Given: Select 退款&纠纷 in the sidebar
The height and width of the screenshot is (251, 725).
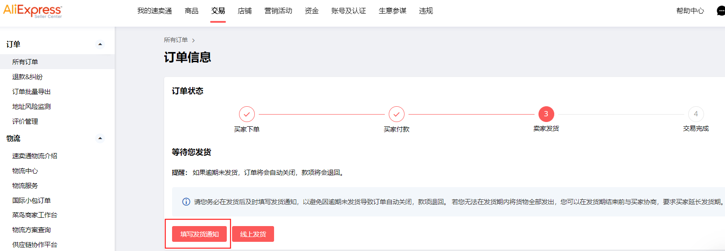Looking at the screenshot, I should click(28, 77).
